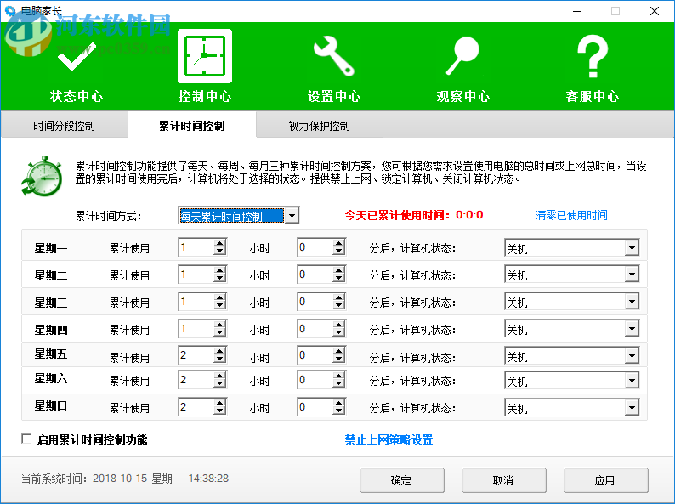Open the 设置中心 wrench icon
This screenshot has width=675, height=504.
pyautogui.click(x=334, y=56)
